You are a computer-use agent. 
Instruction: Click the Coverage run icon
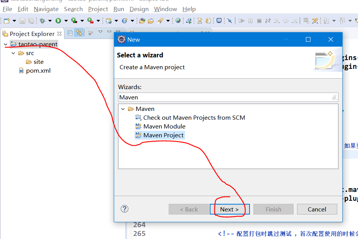coord(74,21)
